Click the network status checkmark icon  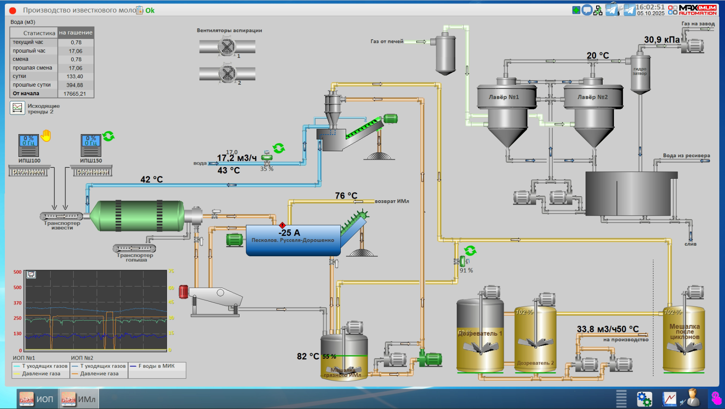coord(598,11)
